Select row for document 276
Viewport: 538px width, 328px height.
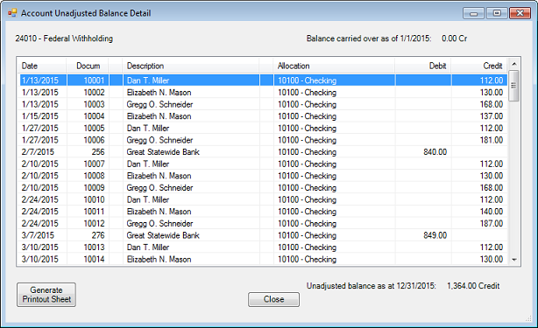point(263,235)
